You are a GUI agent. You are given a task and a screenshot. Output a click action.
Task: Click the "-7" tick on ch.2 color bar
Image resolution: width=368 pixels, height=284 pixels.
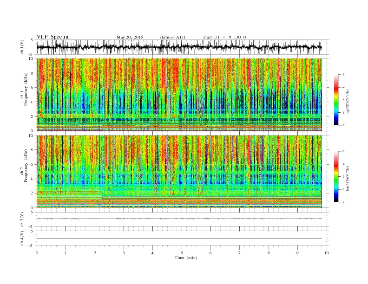[343, 202]
